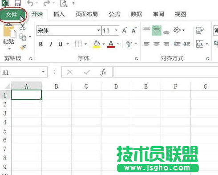The width and height of the screenshot is (218, 175).
Task: Toggle Bold formatting
Action: coord(41,44)
